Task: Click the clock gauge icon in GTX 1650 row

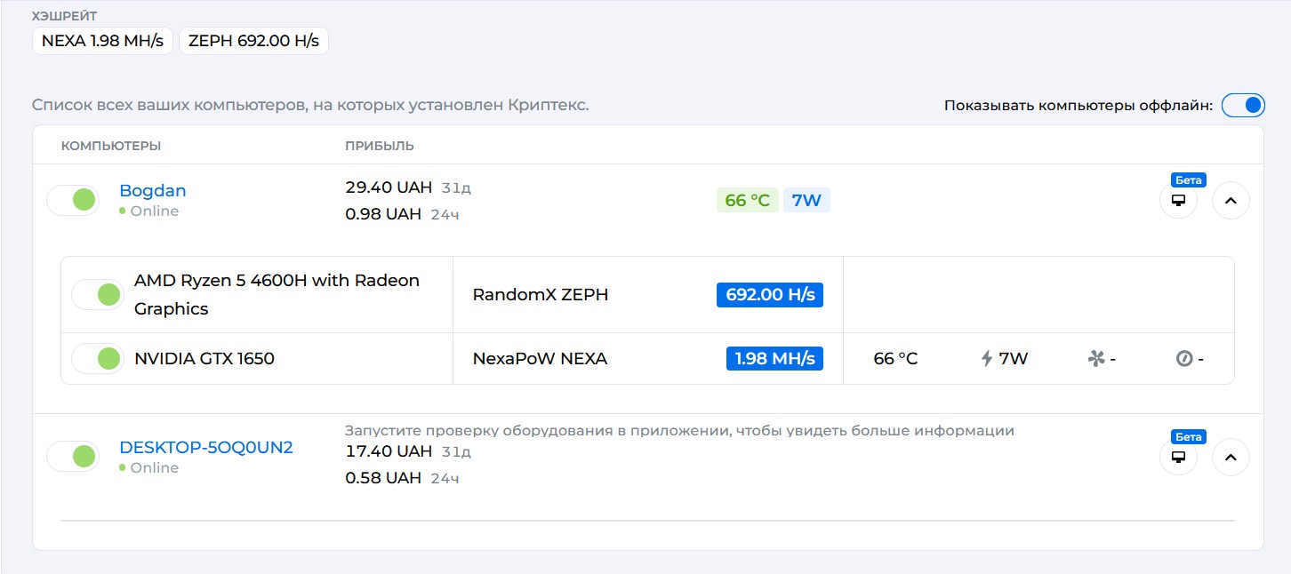Action: click(x=1183, y=359)
